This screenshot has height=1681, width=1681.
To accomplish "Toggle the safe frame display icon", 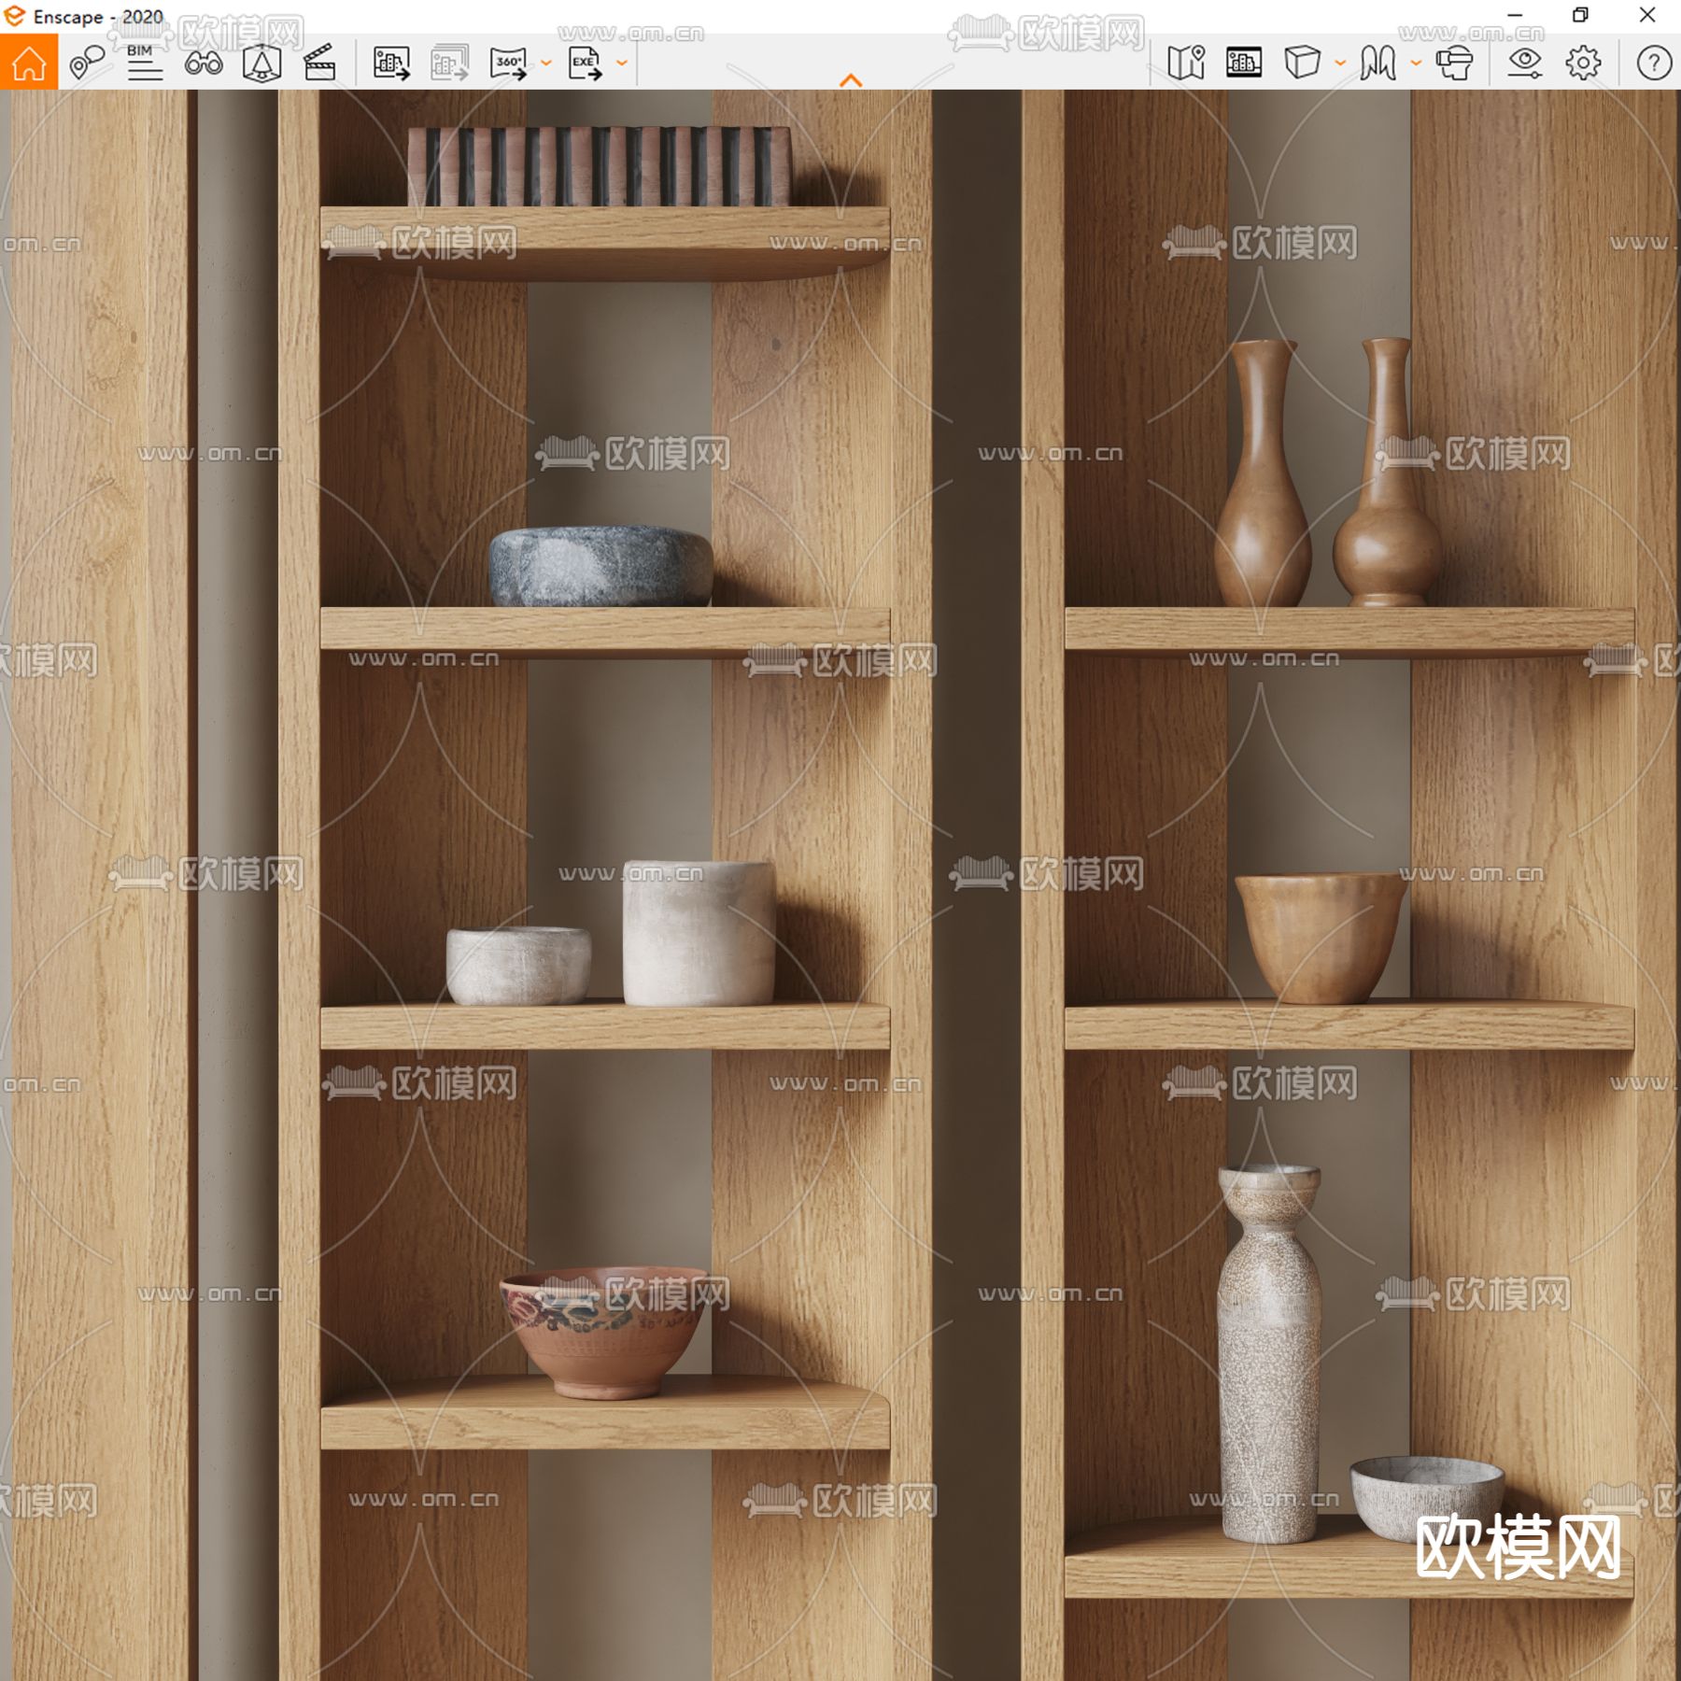I will pos(1244,63).
